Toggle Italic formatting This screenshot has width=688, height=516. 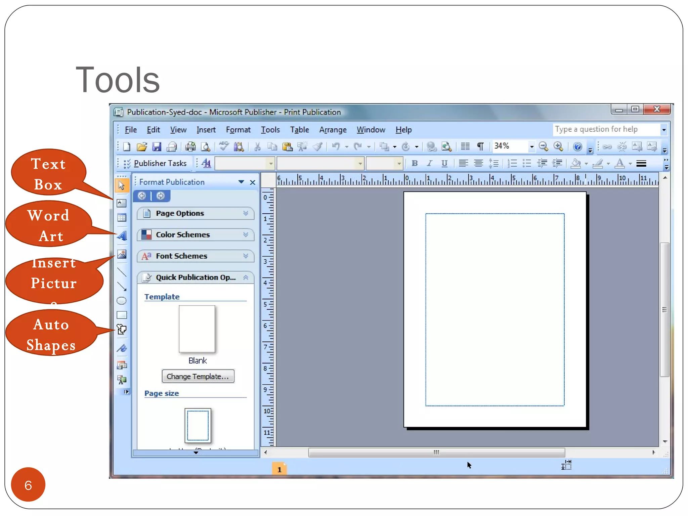429,163
